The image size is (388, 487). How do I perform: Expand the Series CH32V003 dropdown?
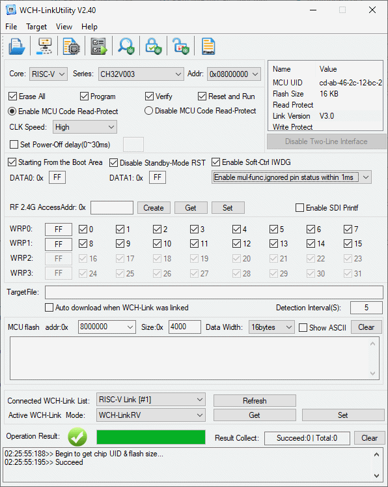tap(140, 74)
